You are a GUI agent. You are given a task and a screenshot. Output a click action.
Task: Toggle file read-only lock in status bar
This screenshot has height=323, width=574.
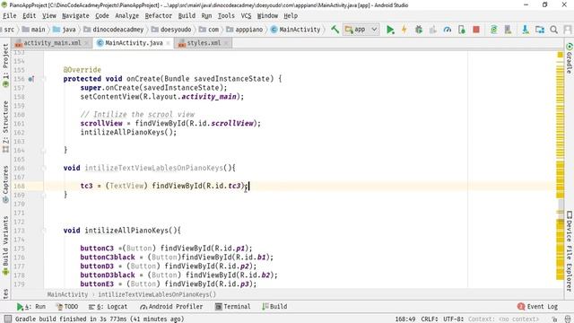[x=555, y=319]
